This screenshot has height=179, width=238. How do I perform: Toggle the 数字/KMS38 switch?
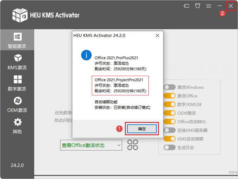point(169,105)
